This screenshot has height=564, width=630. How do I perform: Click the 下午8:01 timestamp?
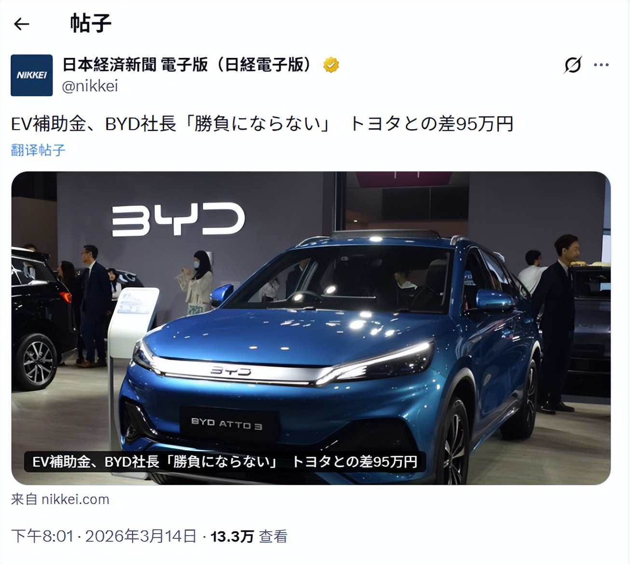coord(42,536)
